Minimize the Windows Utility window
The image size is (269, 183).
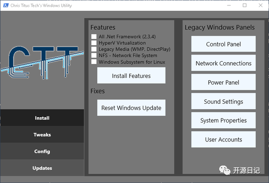[229, 5]
